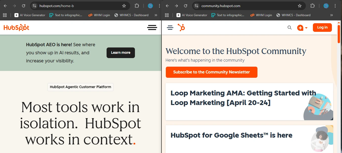The image size is (342, 153).
Task: Click orange scrollbar thumb in Community window
Action: click(339, 34)
